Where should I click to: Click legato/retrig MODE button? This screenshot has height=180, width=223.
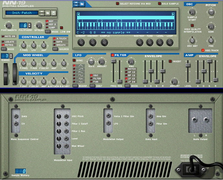(4, 49)
